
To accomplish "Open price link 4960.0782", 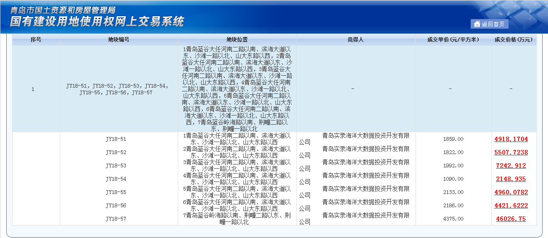I will coord(511,192).
